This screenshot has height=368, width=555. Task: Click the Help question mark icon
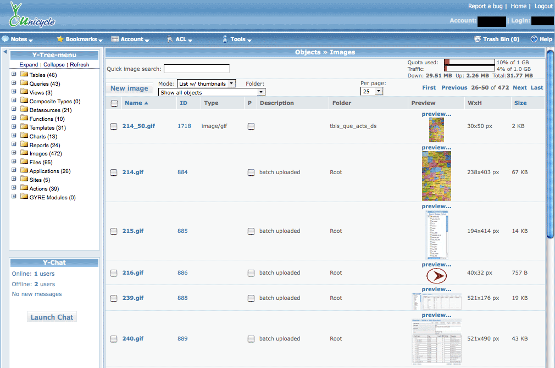click(x=534, y=40)
